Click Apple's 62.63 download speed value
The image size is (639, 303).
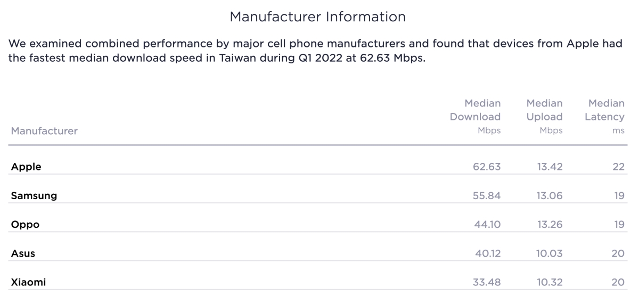(x=487, y=167)
